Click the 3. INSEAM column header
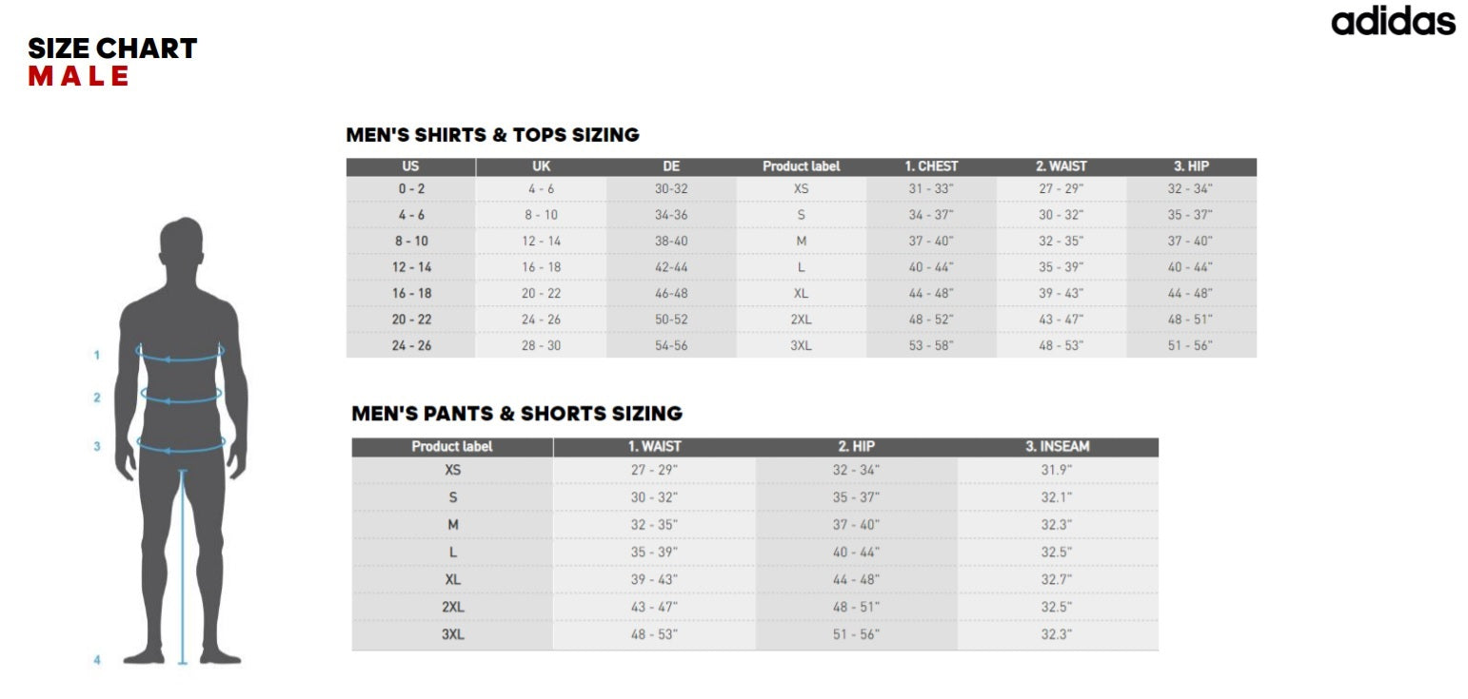 pyautogui.click(x=1057, y=446)
